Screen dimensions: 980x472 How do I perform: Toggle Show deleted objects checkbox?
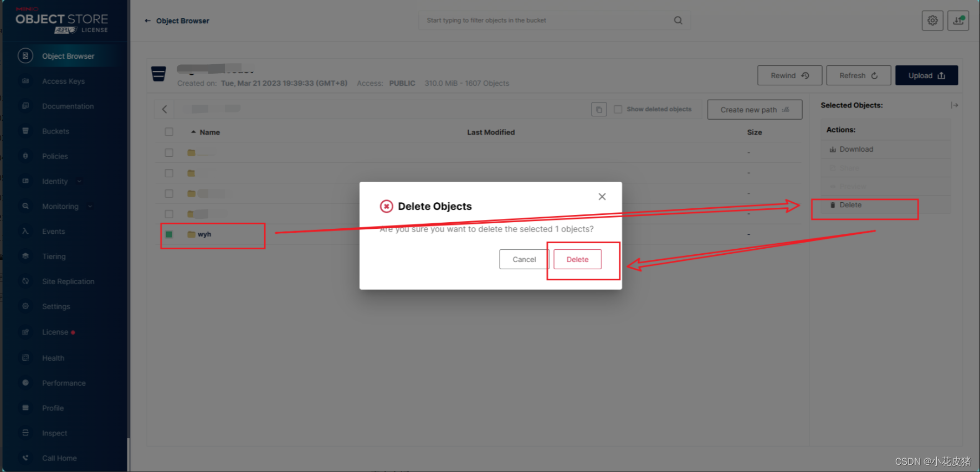pos(618,109)
